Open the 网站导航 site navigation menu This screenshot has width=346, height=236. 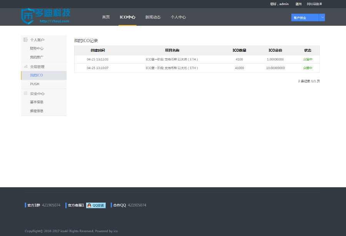pyautogui.click(x=314, y=4)
